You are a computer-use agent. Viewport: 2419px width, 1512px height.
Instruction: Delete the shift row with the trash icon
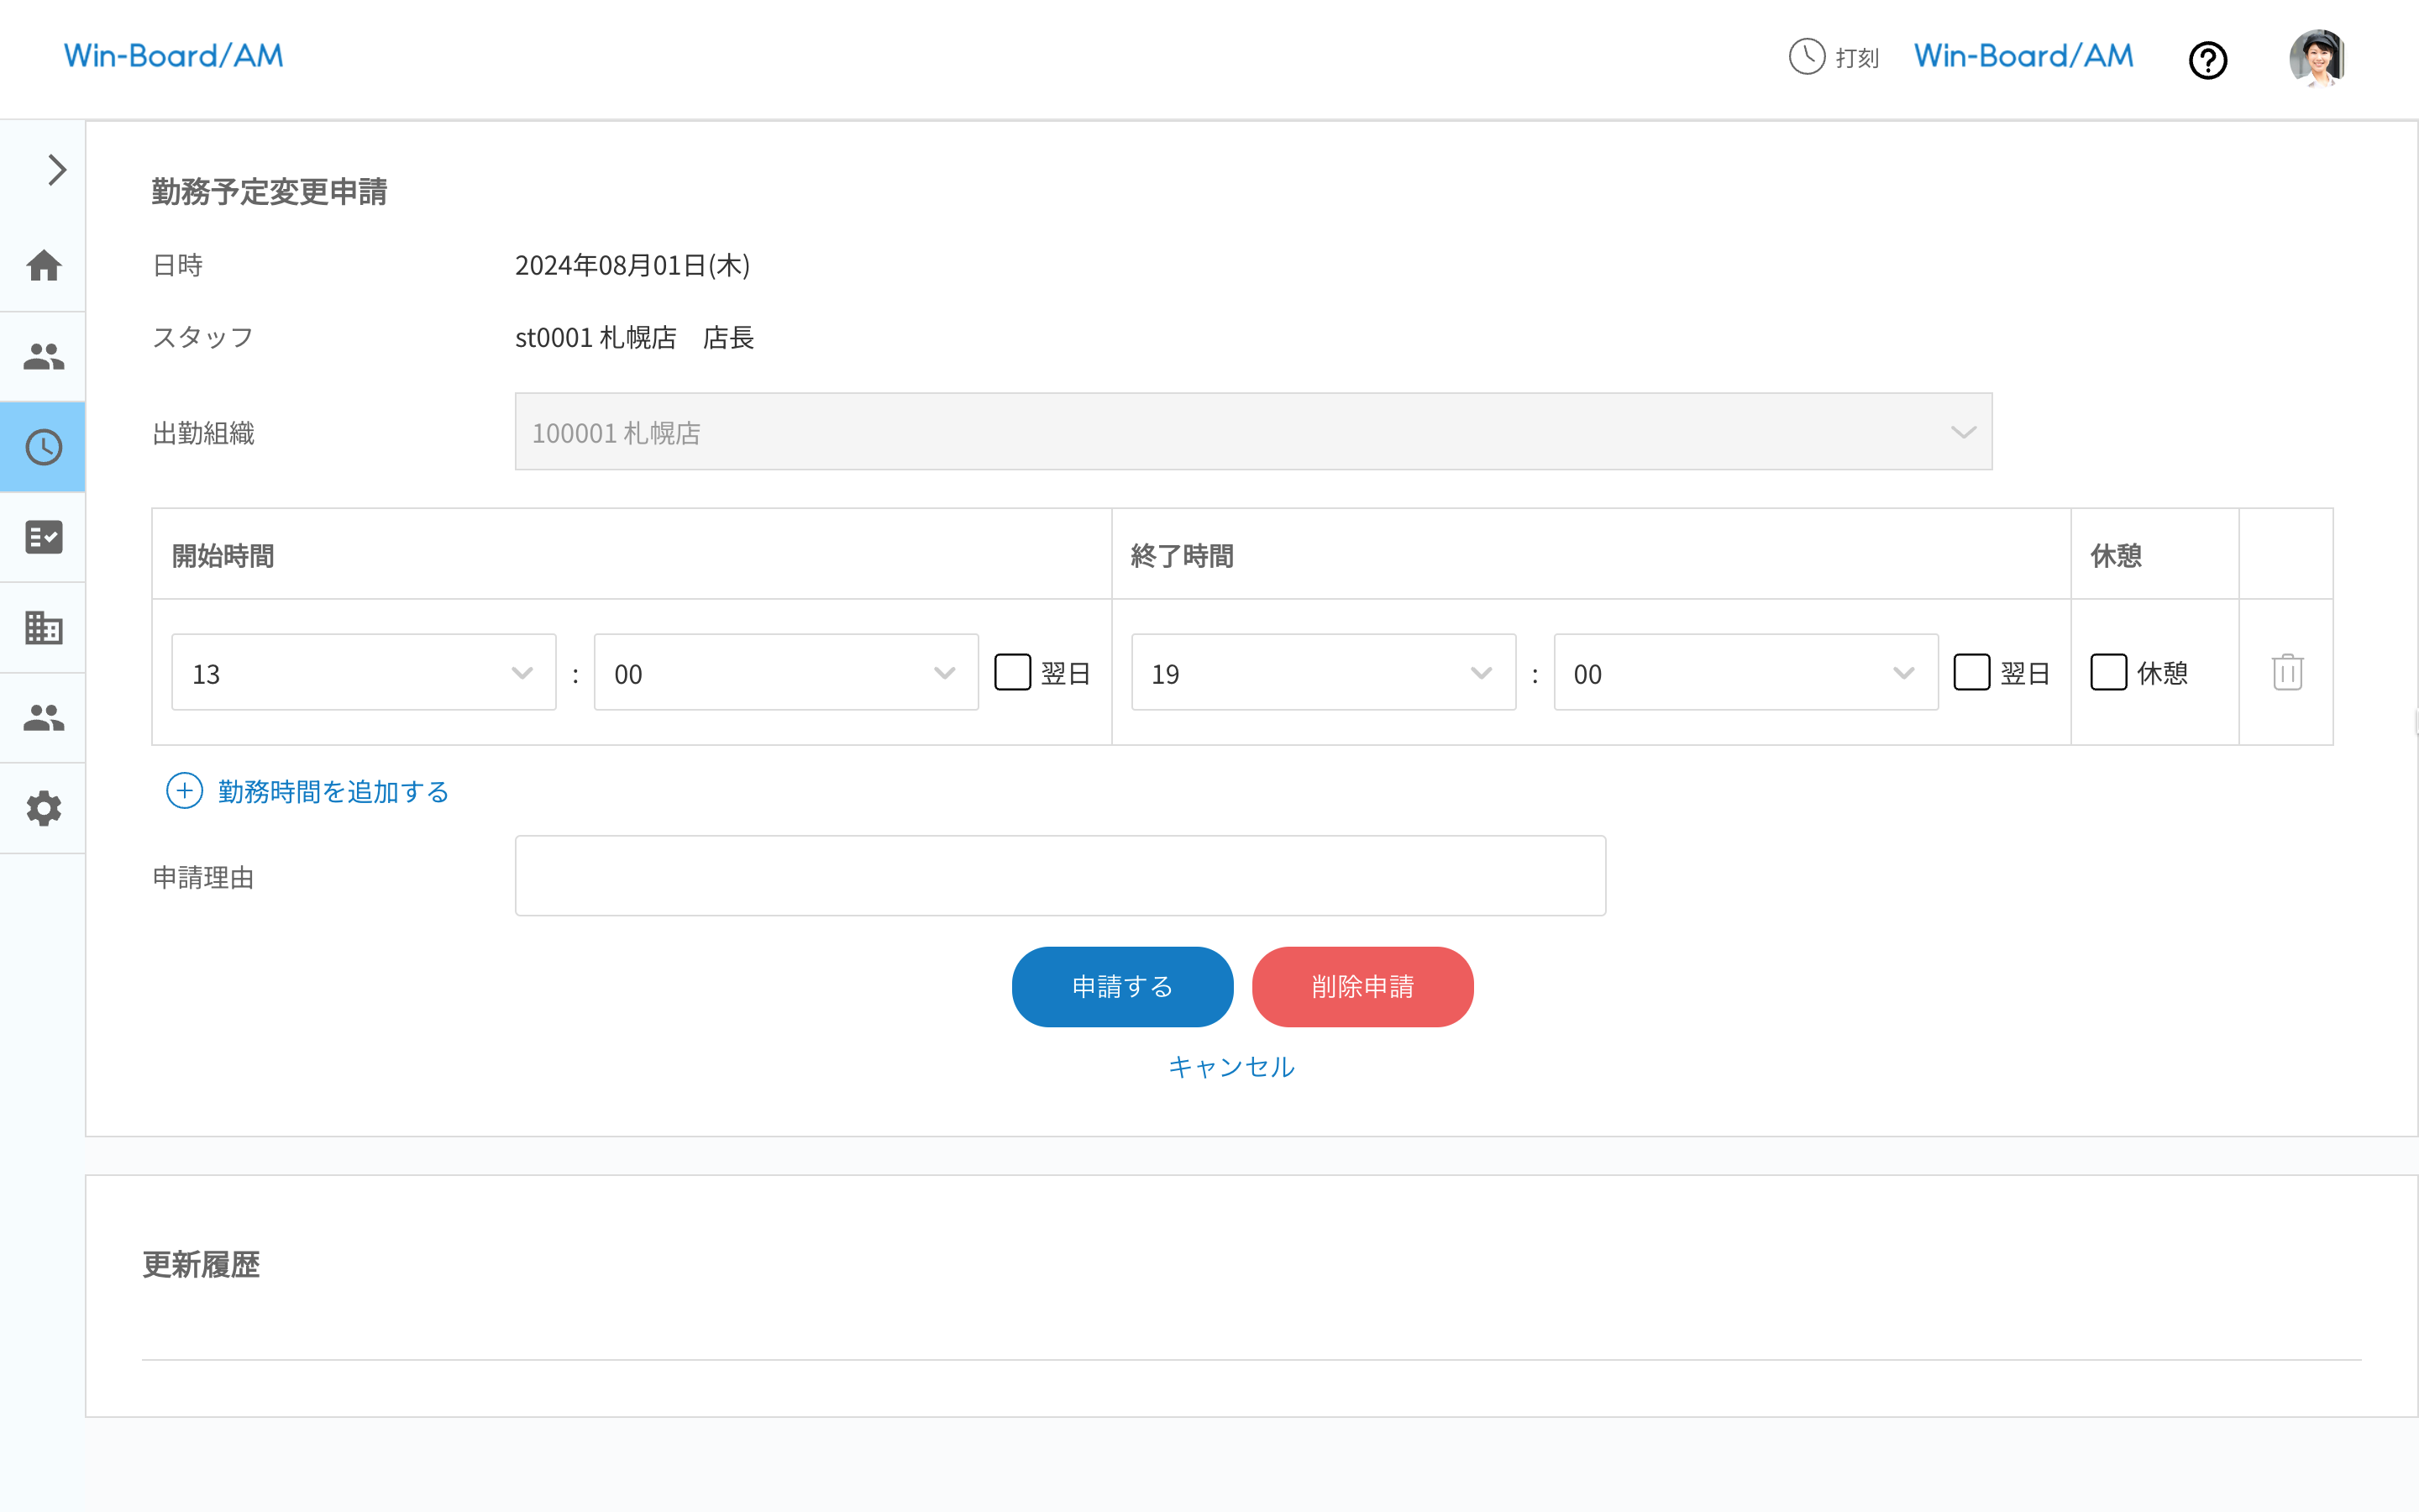(x=2286, y=672)
